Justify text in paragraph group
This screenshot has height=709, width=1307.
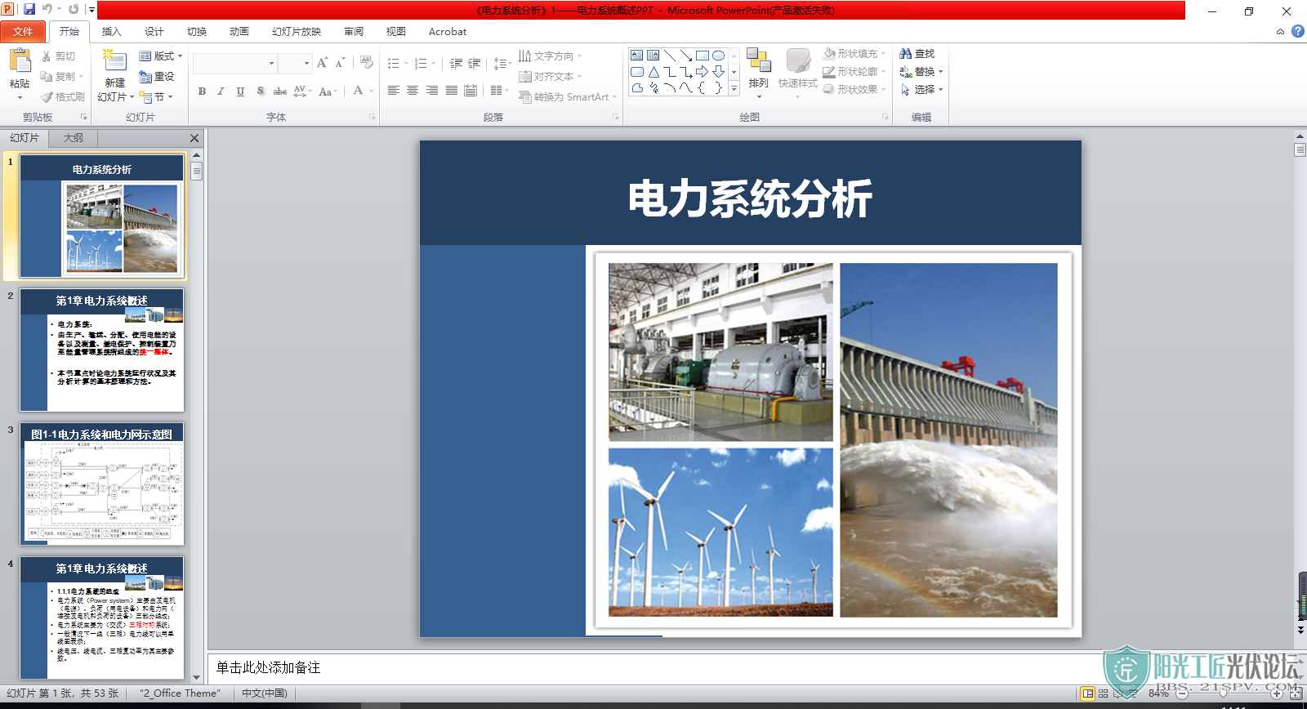[x=452, y=91]
